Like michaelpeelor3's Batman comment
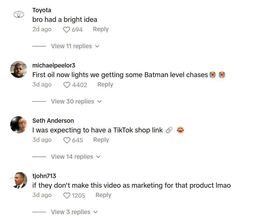Image resolution: width=267 pixels, height=218 pixels. click(67, 85)
